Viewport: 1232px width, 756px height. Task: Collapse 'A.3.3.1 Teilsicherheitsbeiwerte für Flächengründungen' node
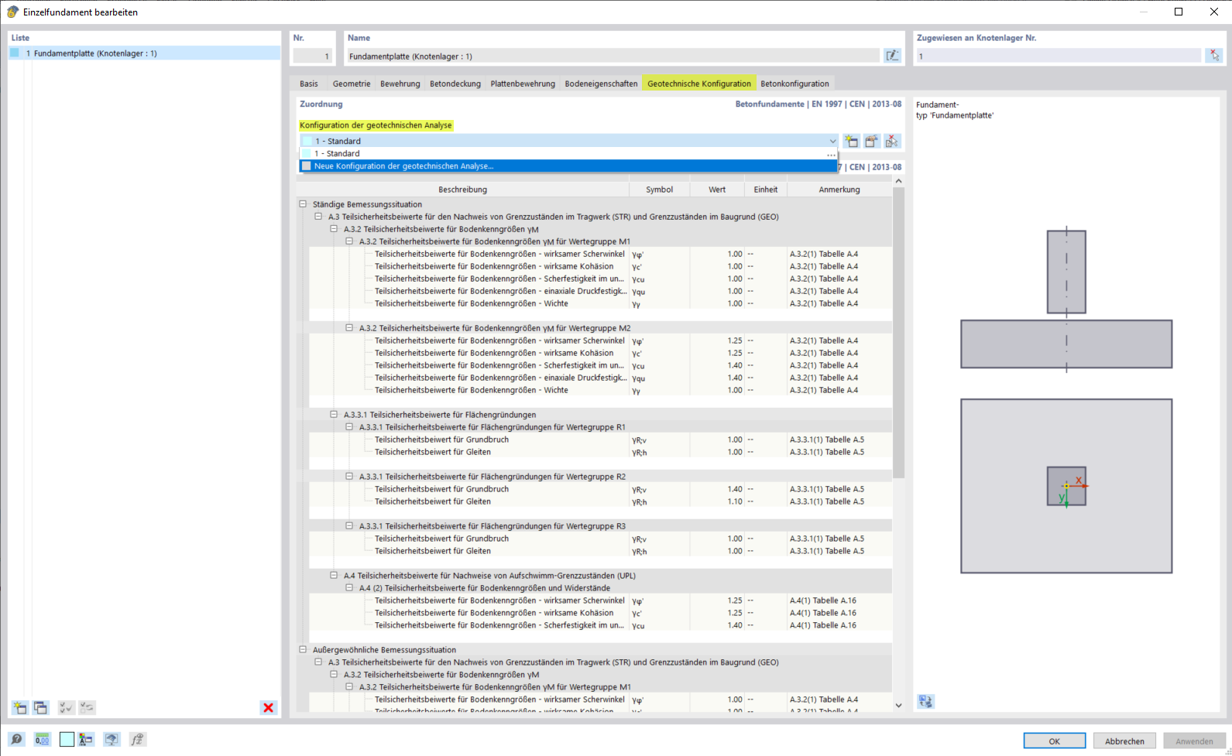point(334,415)
